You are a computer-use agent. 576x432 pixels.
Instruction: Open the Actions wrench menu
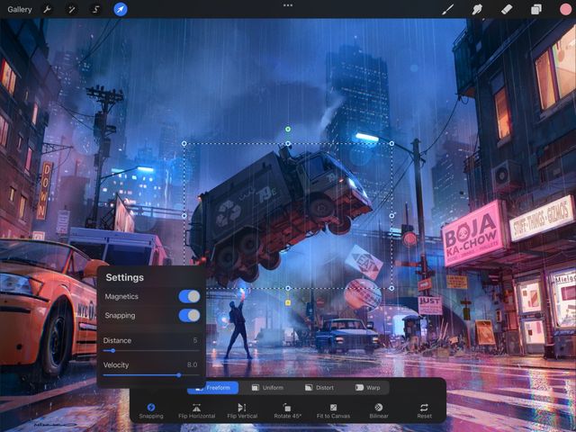(x=47, y=10)
